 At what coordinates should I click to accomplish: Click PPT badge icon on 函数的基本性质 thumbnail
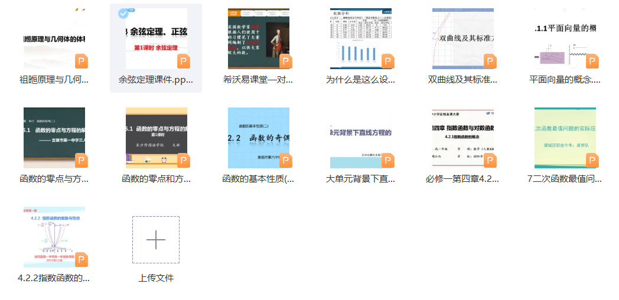pos(286,161)
